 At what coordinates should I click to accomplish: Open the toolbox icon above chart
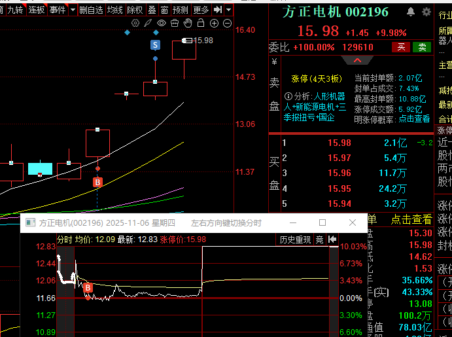pos(175,23)
